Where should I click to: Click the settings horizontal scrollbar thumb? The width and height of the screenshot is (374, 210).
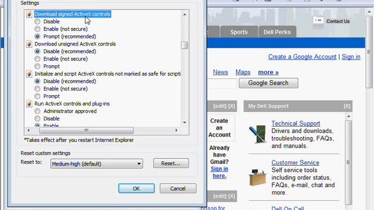pyautogui.click(x=86, y=130)
